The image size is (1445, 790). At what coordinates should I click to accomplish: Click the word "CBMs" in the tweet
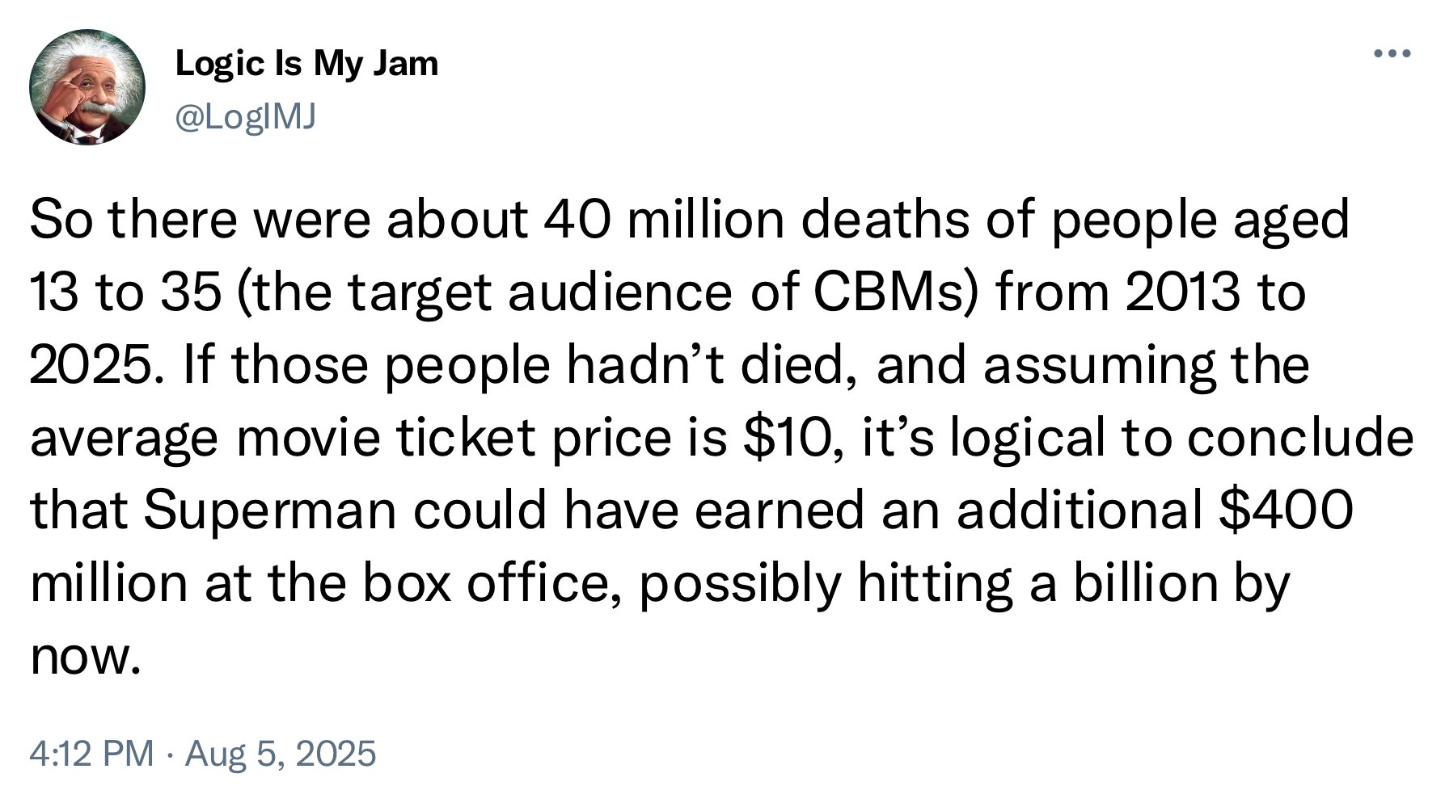895,292
